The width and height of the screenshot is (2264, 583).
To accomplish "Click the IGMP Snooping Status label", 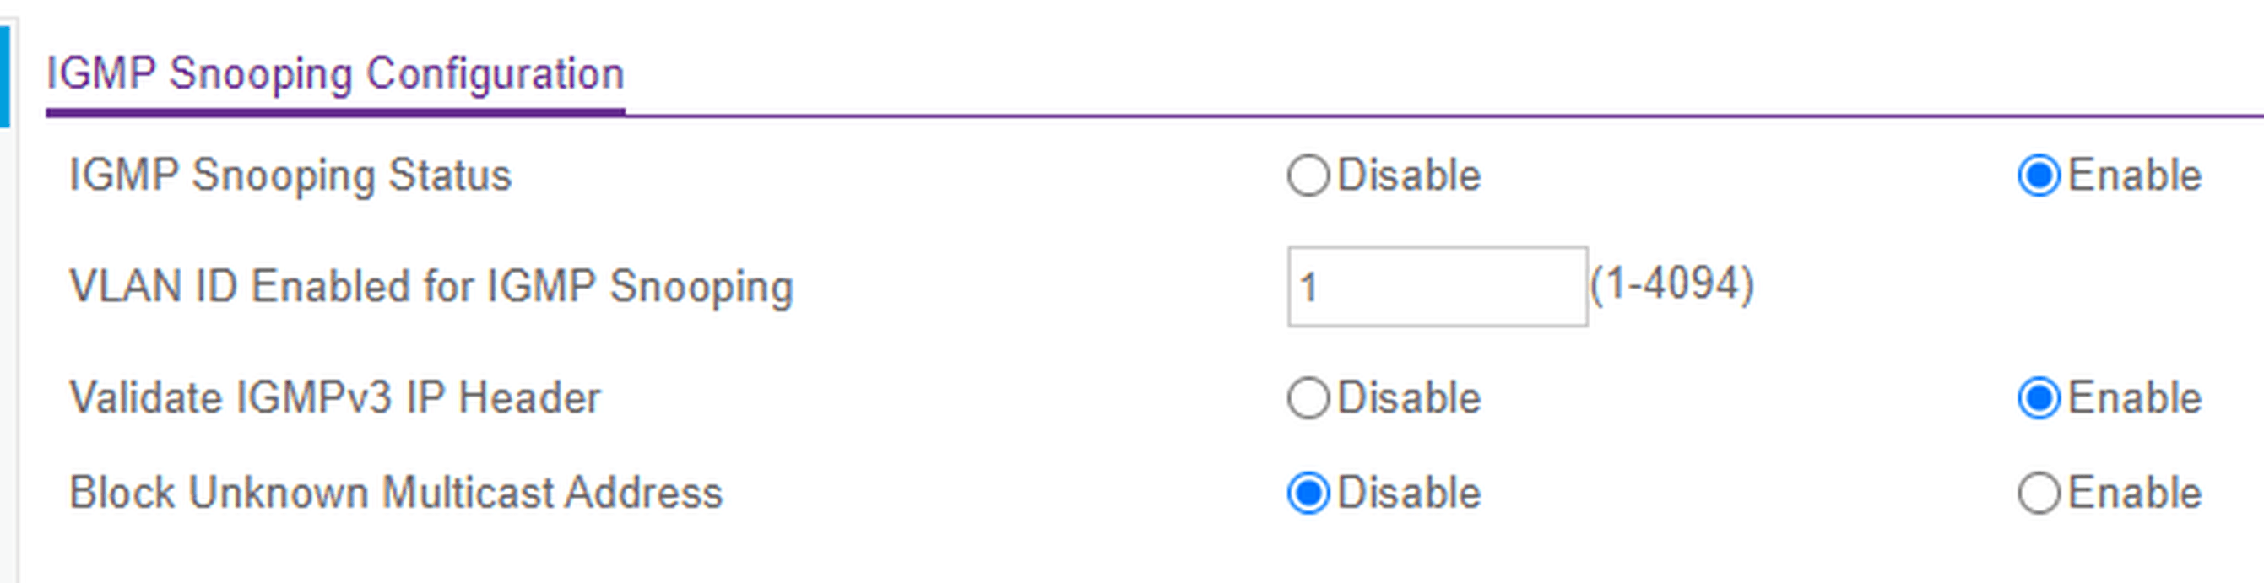I will [290, 175].
